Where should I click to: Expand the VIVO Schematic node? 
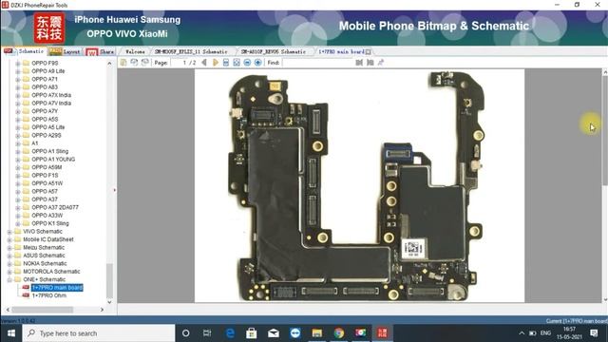[x=9, y=232]
